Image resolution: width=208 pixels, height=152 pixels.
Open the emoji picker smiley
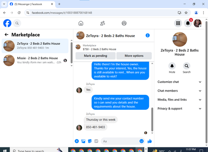(x=141, y=141)
